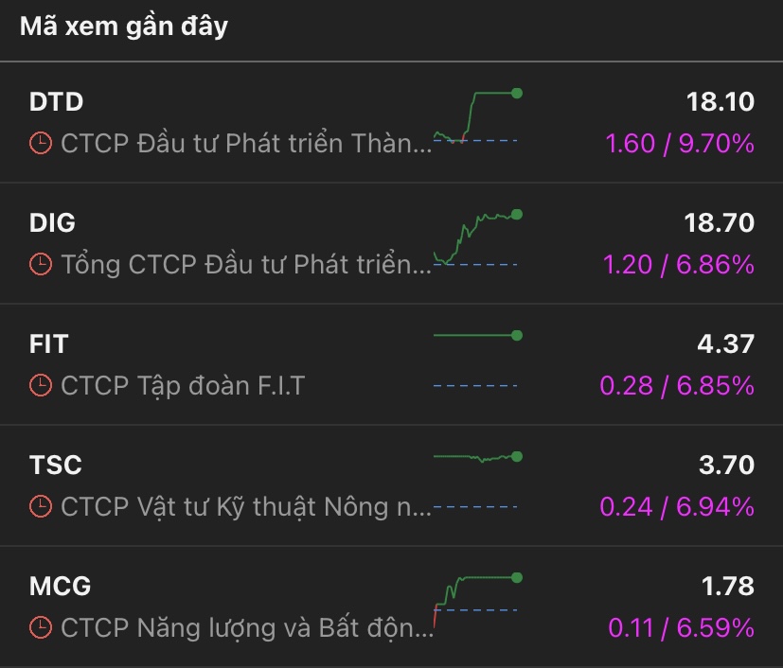Click MCG change 0.11 / 6.59%

click(x=680, y=627)
